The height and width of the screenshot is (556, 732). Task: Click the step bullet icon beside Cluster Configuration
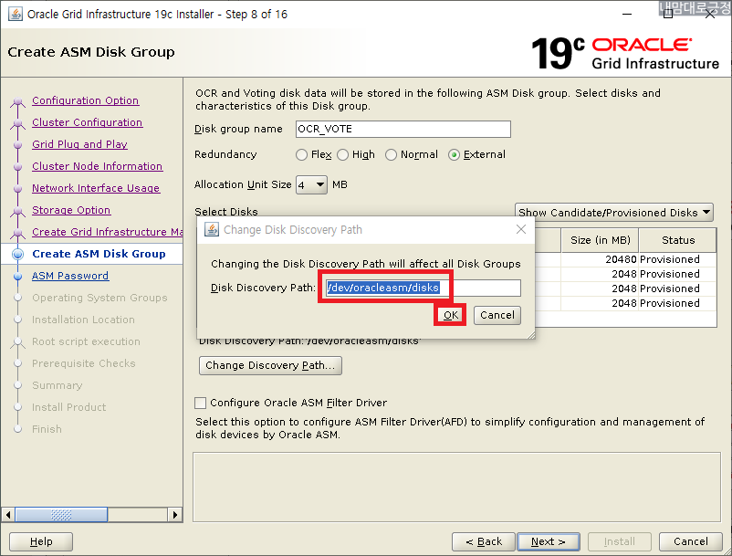pyautogui.click(x=17, y=123)
